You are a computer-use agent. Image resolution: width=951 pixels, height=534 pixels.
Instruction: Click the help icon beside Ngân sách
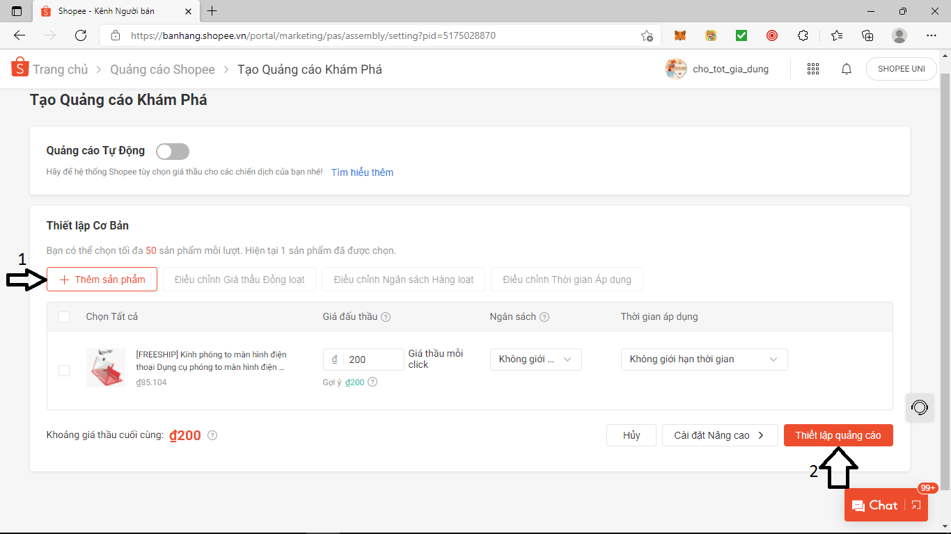(x=544, y=317)
